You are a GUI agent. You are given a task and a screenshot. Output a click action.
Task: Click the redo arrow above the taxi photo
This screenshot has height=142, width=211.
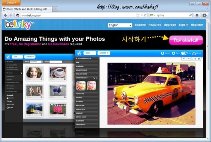pos(188,59)
